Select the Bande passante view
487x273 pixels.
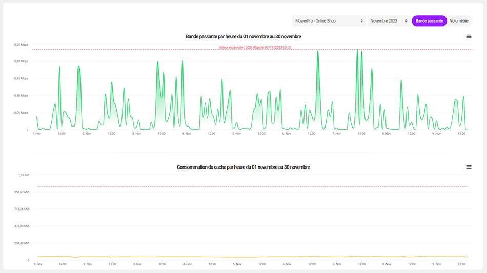click(429, 21)
